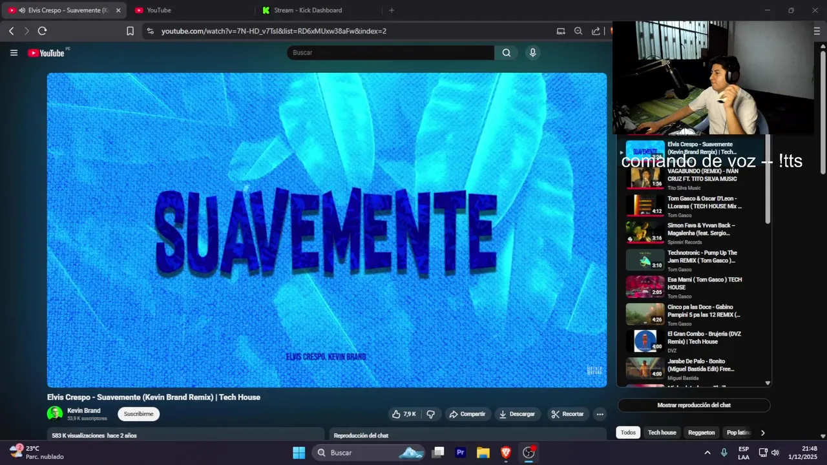Click the playlist panel scroll-down arrow
Screen dimensions: 827x465
point(768,383)
